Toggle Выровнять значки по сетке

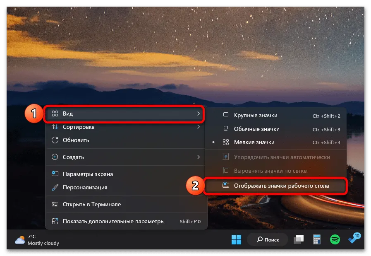[x=275, y=171]
